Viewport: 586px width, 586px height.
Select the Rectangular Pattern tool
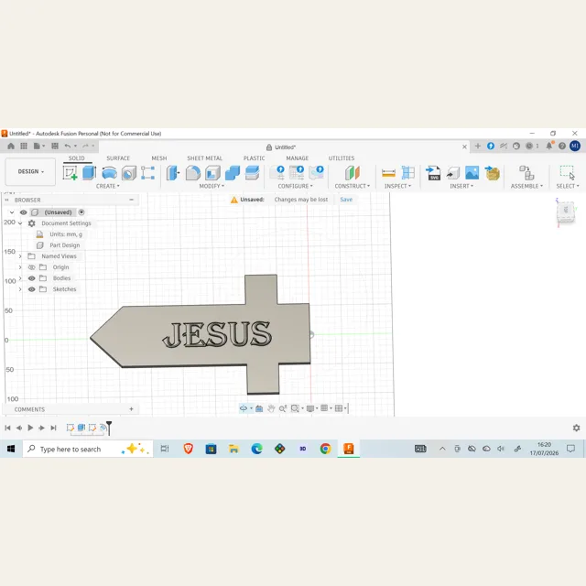(148, 173)
